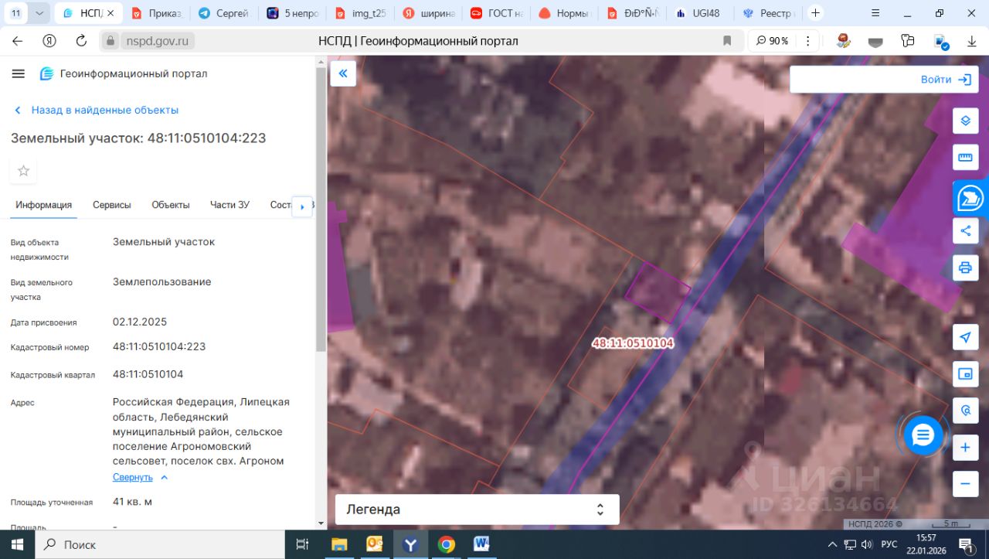
Task: Open the browser collections icon
Action: 908,41
